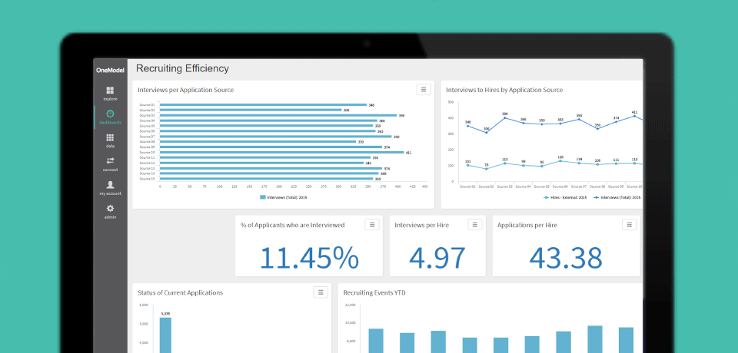The height and width of the screenshot is (353, 738).
Task: Open the explore section in sidebar
Action: point(110,93)
